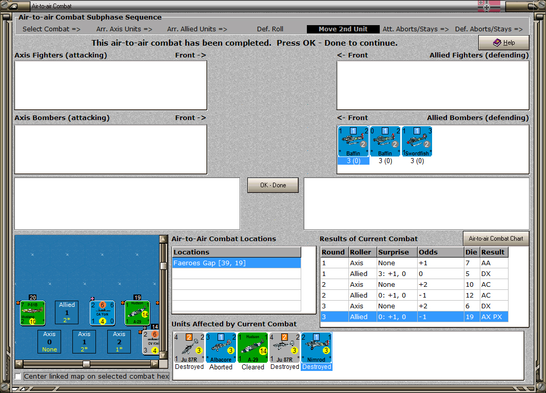Screen dimensions: 546x393
Task: Open the Air-to-air Combat Chart
Action: click(x=496, y=239)
